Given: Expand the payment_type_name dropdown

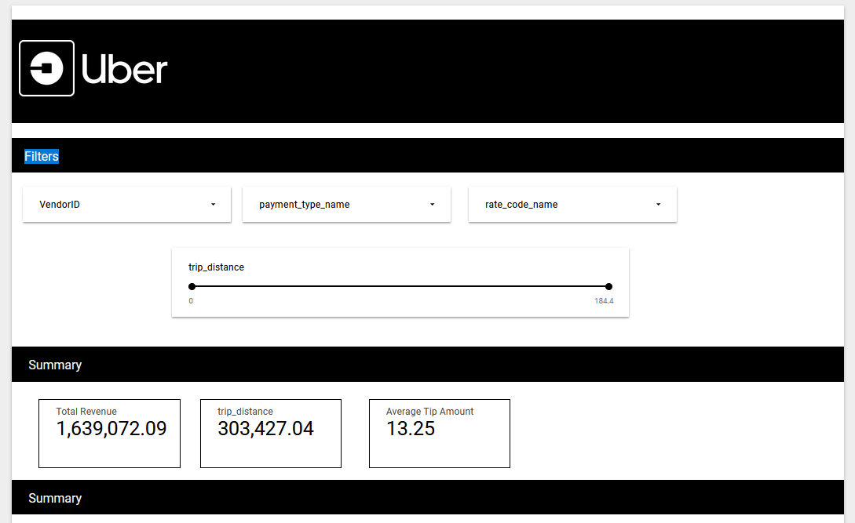Looking at the screenshot, I should point(346,205).
